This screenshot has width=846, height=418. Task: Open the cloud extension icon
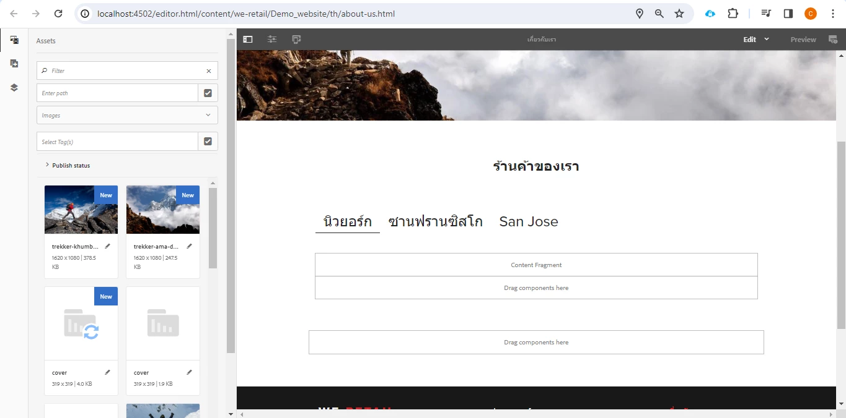click(x=710, y=14)
